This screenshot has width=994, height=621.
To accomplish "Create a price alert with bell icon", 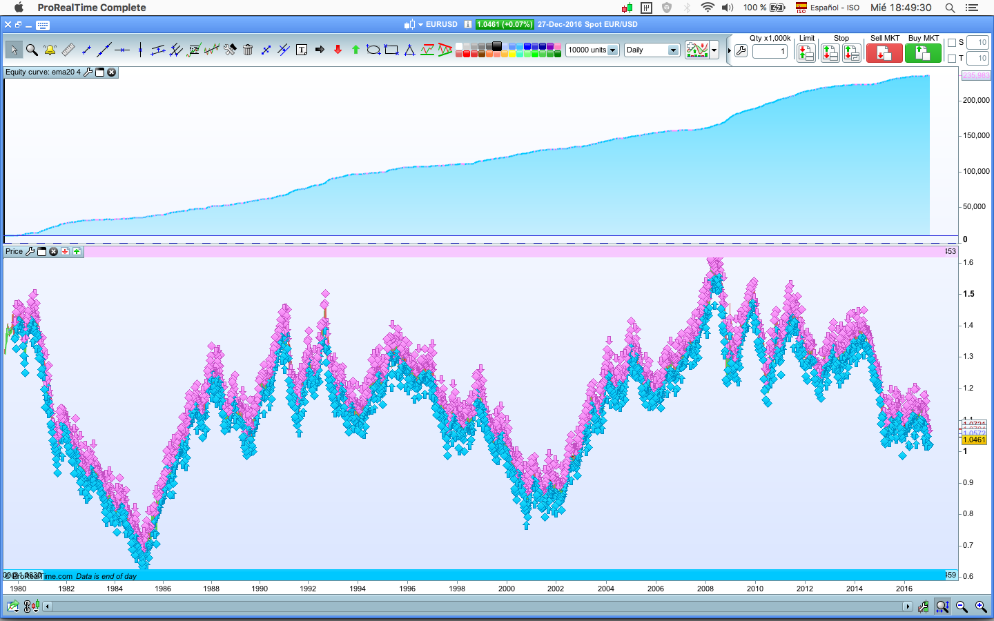I will coord(50,50).
